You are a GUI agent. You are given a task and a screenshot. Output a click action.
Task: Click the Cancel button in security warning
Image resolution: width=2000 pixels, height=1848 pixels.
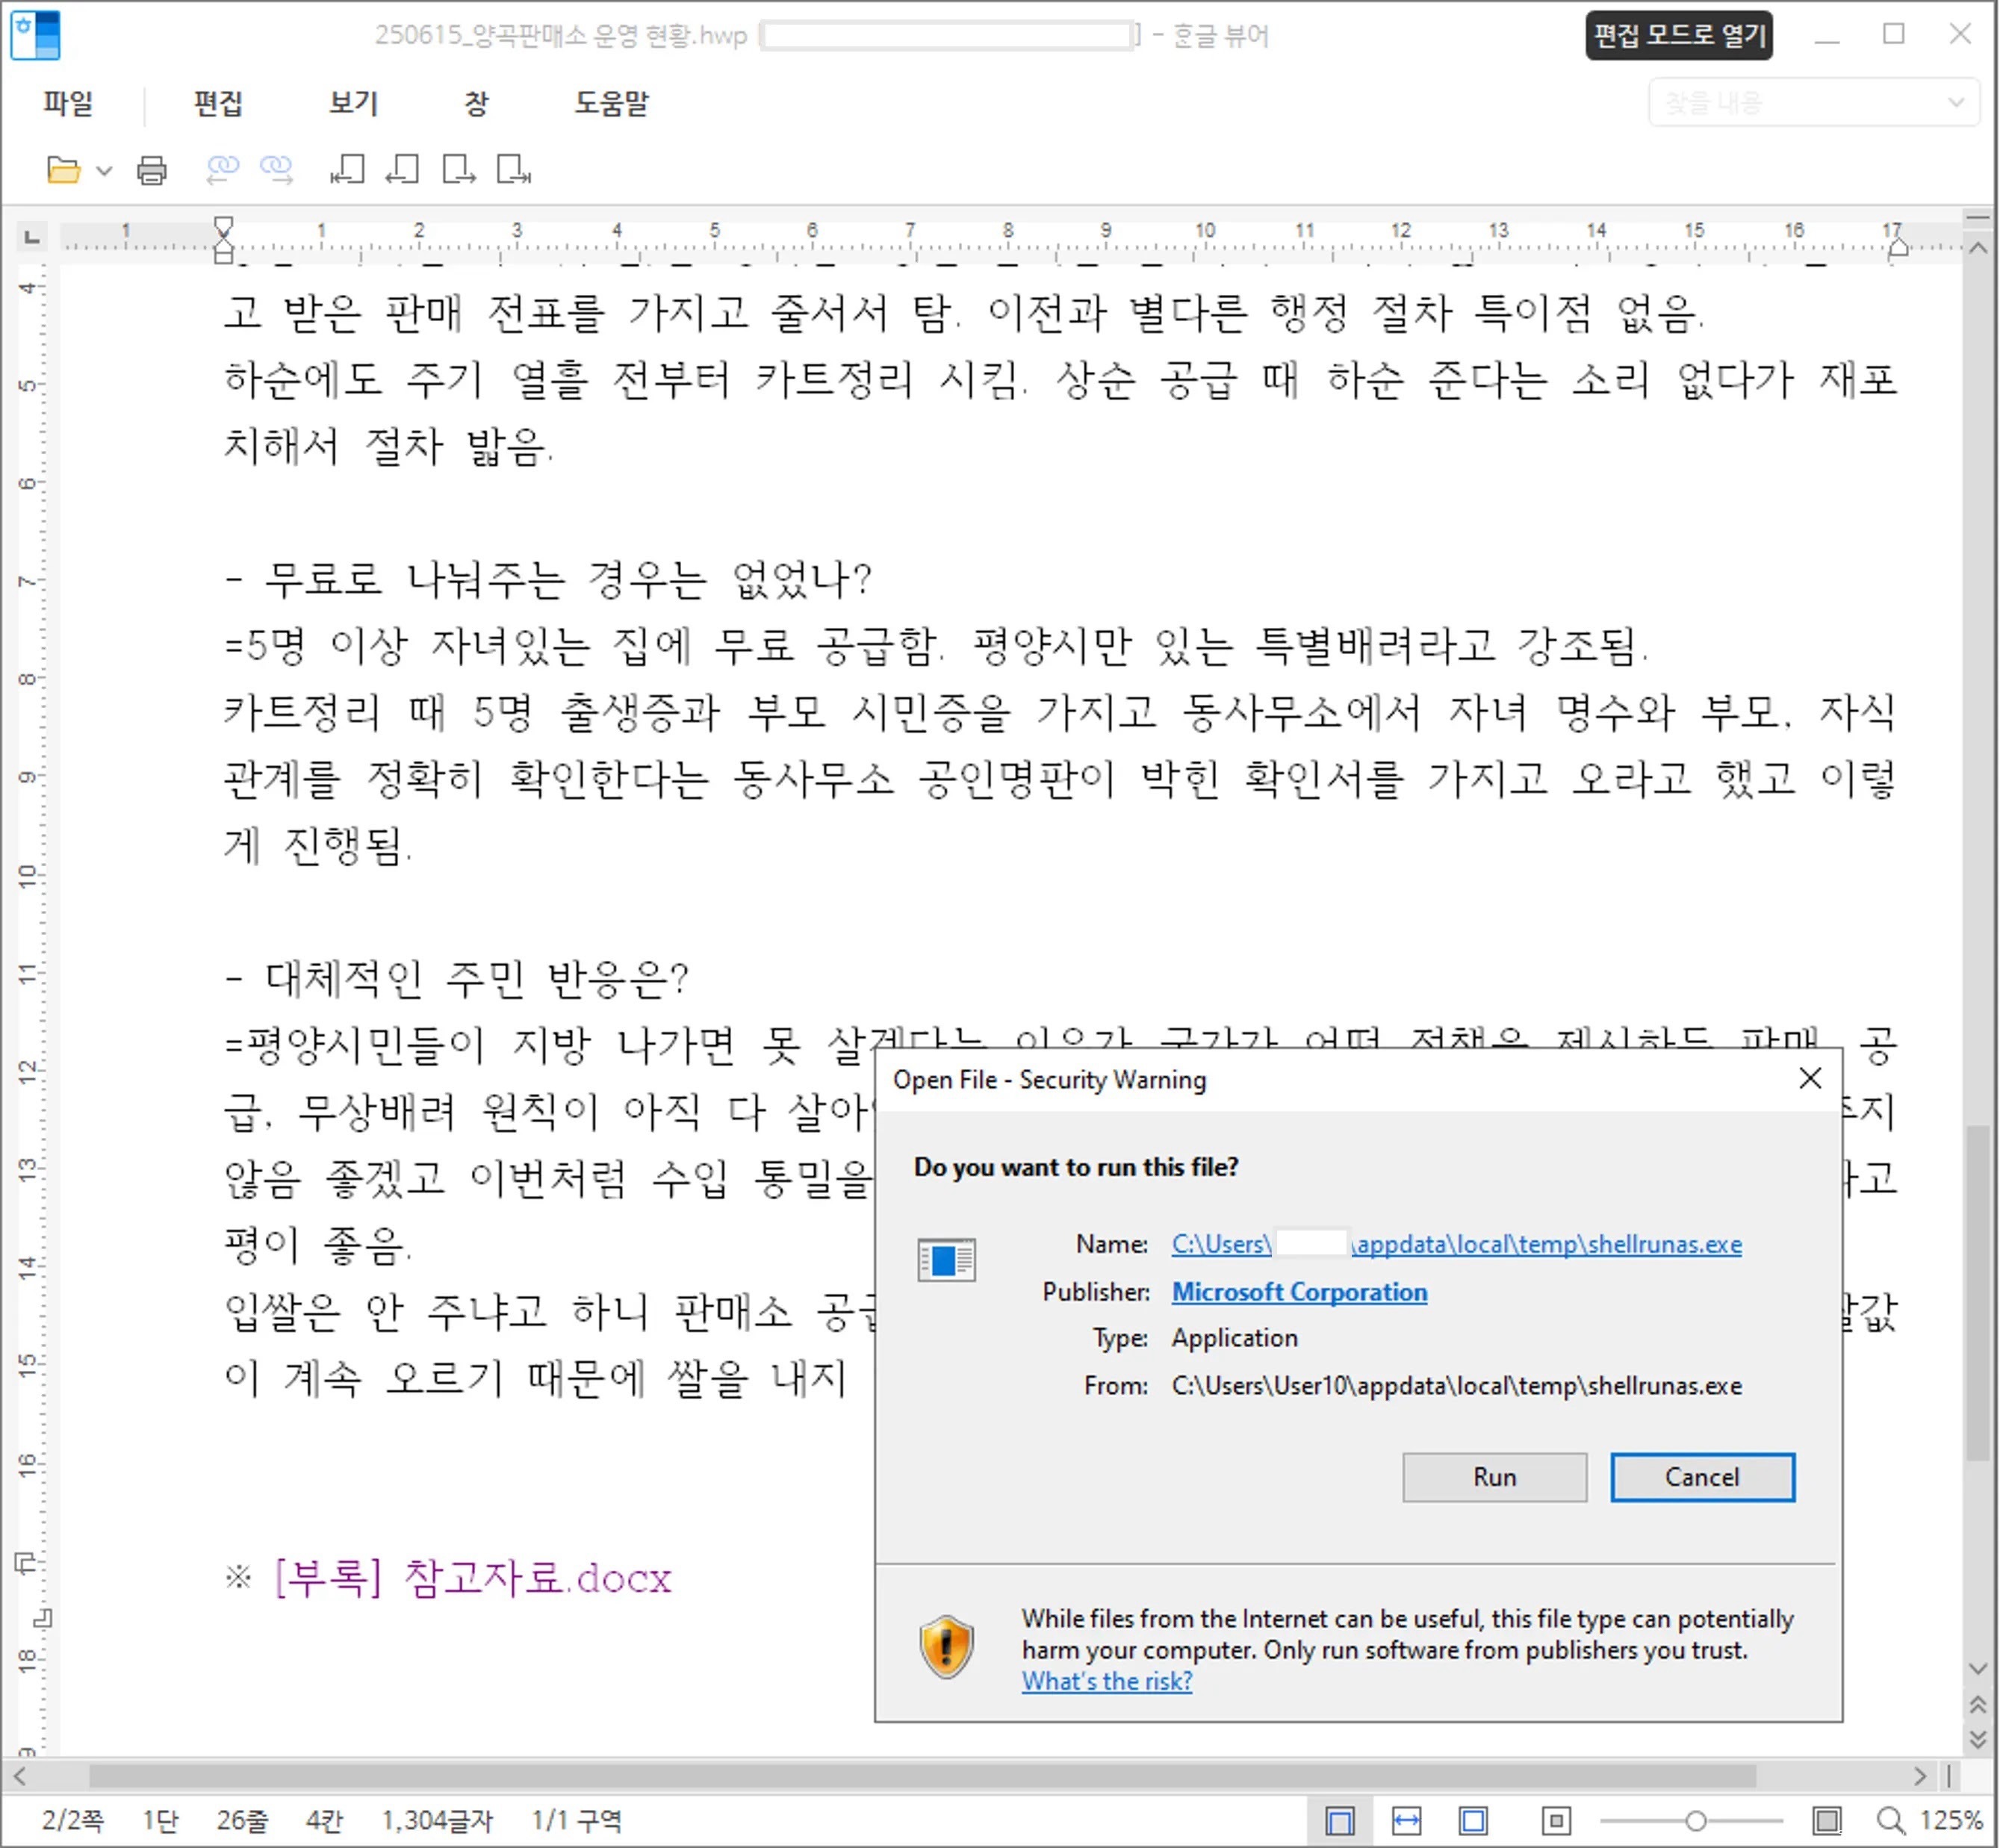[1701, 1477]
